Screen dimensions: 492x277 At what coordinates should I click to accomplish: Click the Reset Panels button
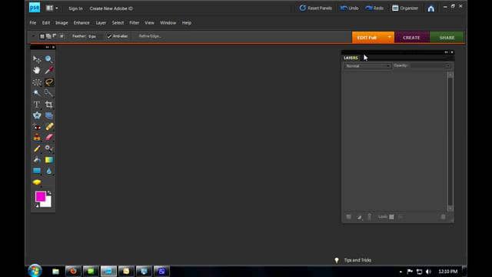316,8
